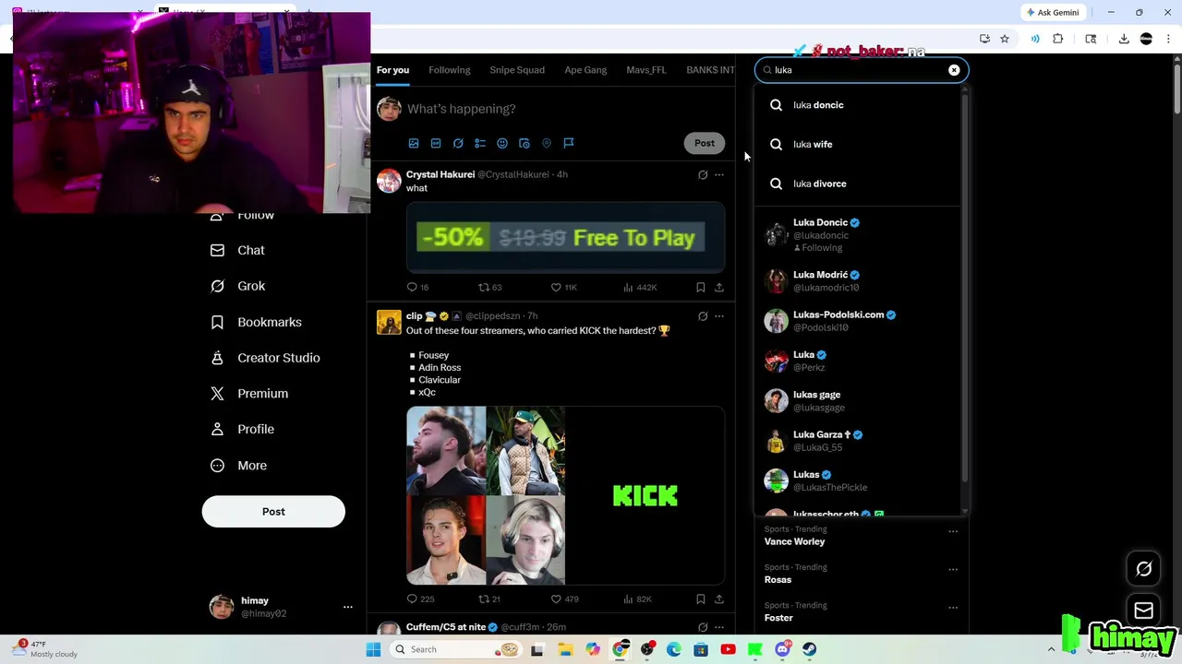Viewport: 1182px width, 664px height.
Task: Click the white sidebar Post button
Action: (273, 512)
